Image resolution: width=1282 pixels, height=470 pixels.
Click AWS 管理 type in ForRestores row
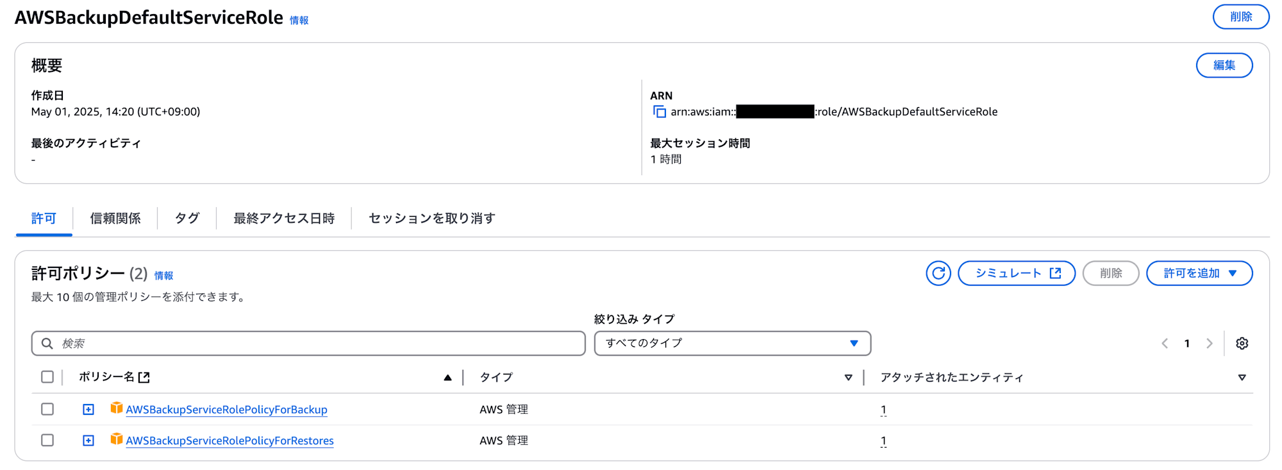coord(504,441)
